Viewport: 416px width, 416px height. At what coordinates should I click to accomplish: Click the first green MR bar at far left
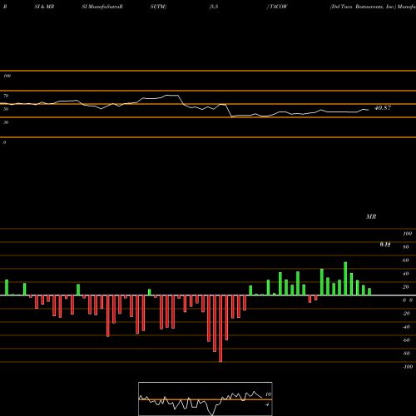7,288
